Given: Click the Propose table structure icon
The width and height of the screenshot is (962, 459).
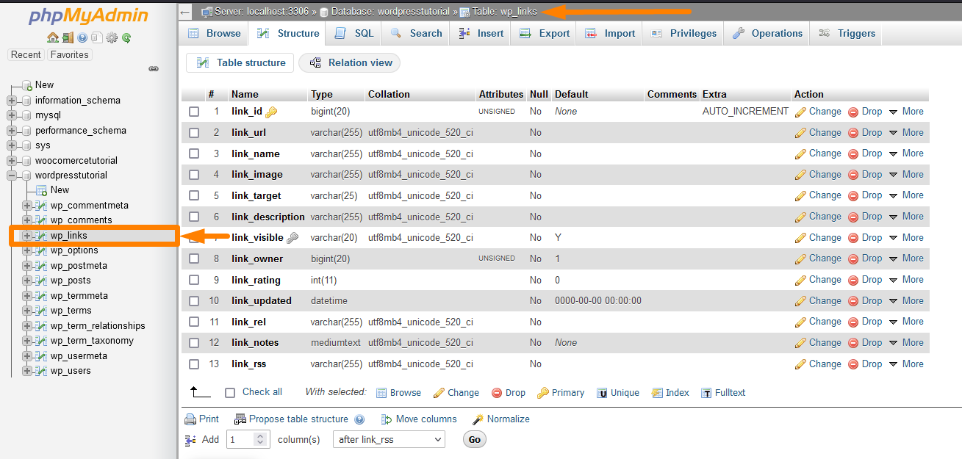Looking at the screenshot, I should point(240,419).
